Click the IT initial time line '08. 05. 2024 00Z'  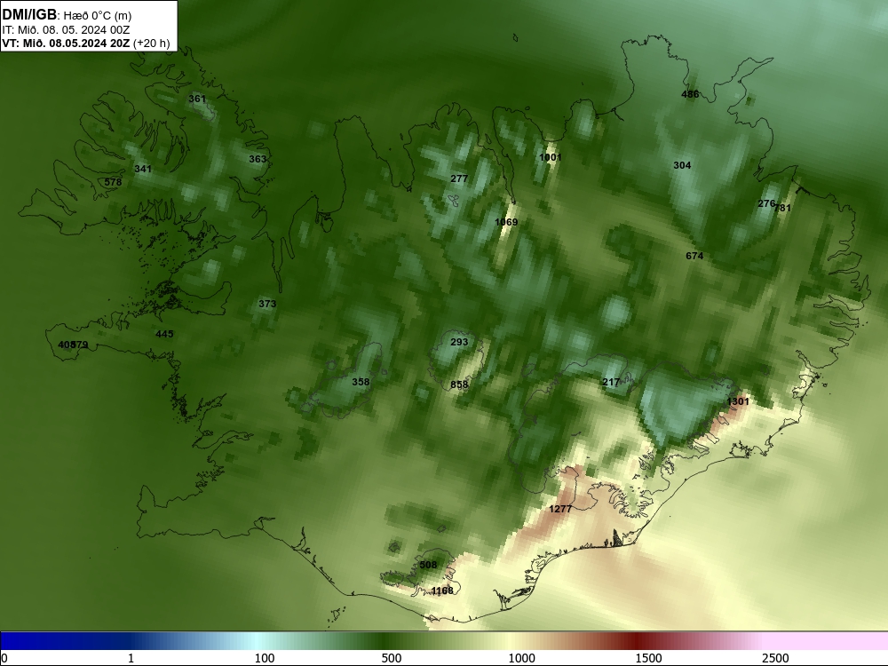[83, 30]
